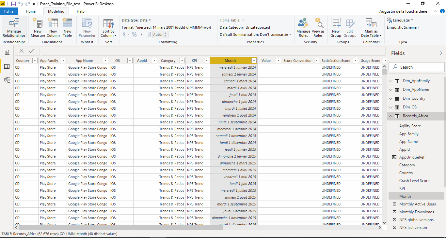Create a New Table
The height and width of the screenshot is (238, 446).
(67, 28)
